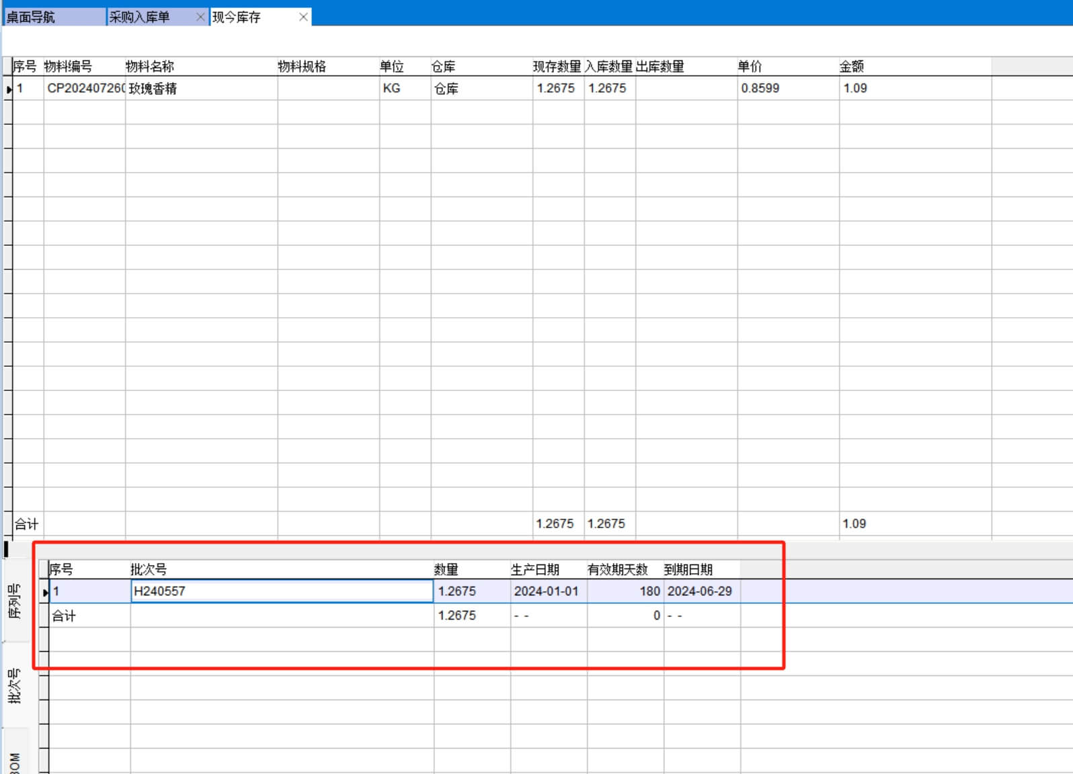
Task: Click the 金额 column header
Action: click(851, 67)
